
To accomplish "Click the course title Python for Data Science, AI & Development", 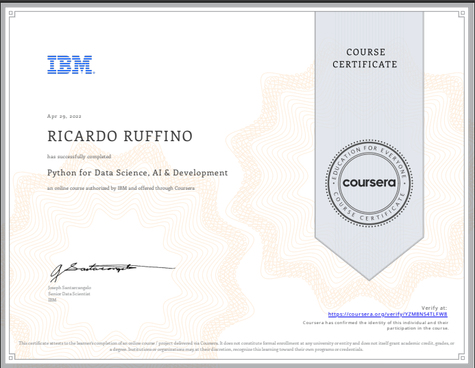I will 137,173.
